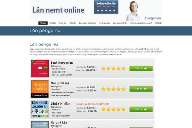Click the Lån nemt online site logo
192x128 pixels.
point(59,10)
